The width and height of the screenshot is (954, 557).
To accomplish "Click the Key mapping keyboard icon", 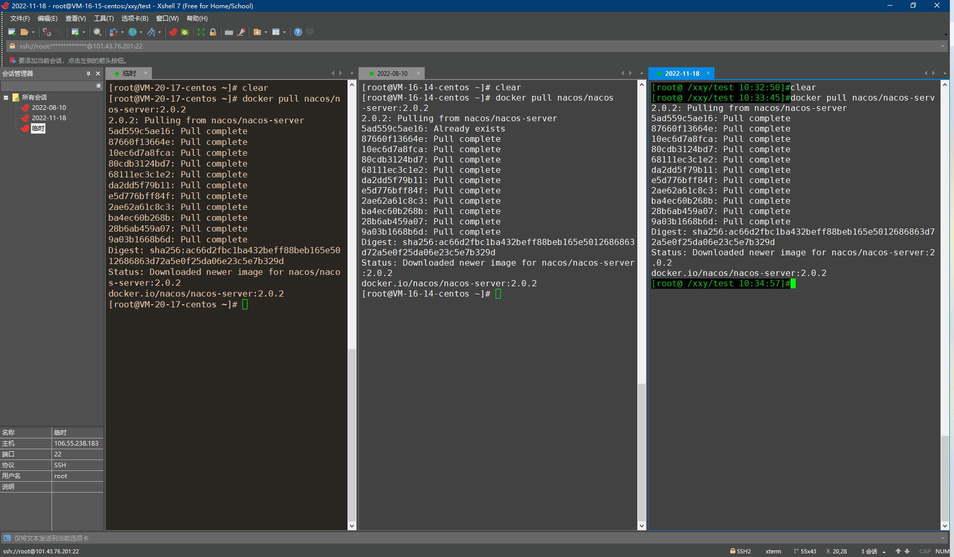I will tap(229, 32).
